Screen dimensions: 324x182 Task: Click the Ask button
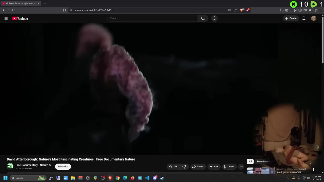point(214,167)
